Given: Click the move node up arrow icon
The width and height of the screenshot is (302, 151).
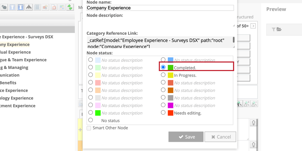Looking at the screenshot, I should point(12,7).
